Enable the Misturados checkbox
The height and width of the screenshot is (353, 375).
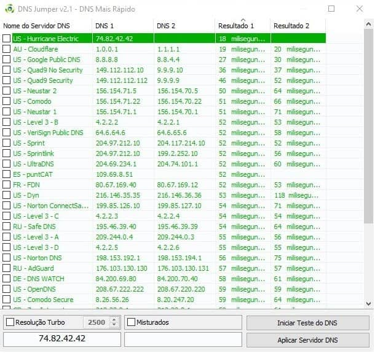click(131, 322)
